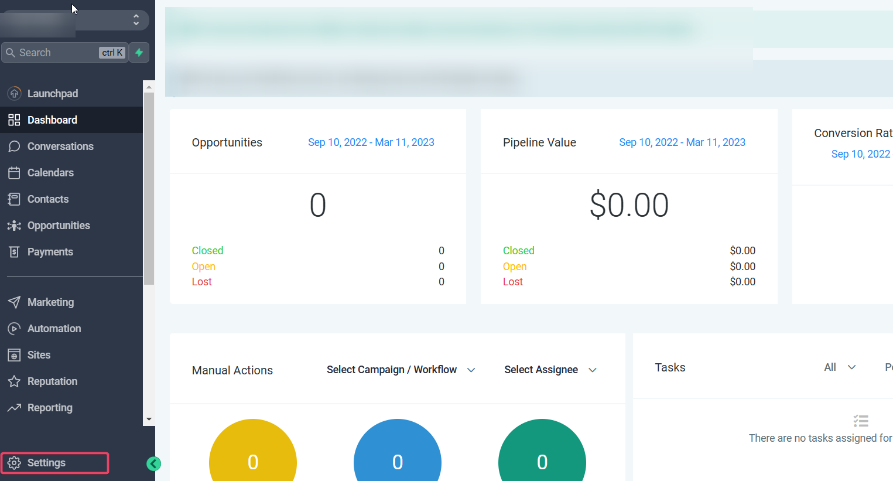Click Closed label in Pipeline Value card
Viewport: 893px width, 481px height.
[518, 250]
